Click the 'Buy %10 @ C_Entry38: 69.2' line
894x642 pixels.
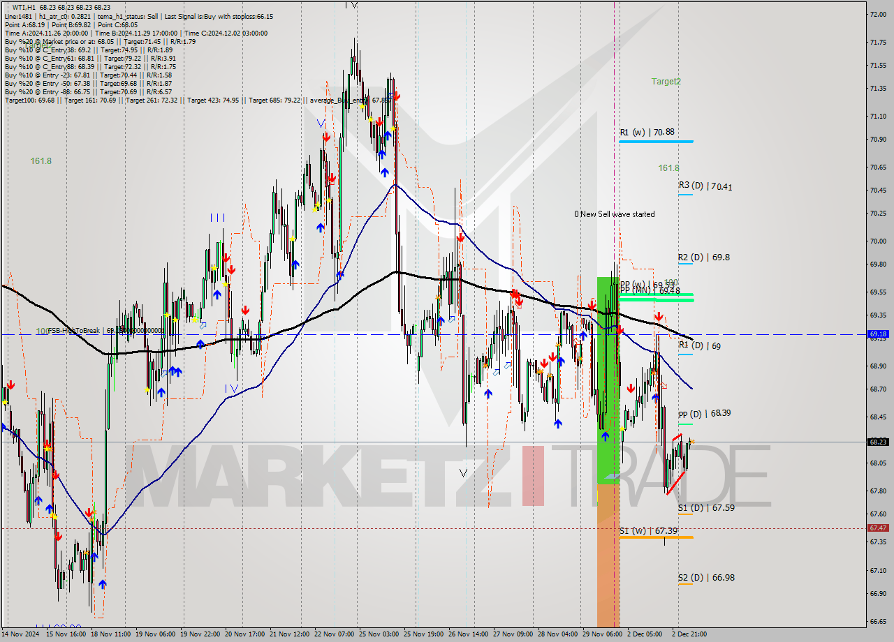click(x=89, y=50)
